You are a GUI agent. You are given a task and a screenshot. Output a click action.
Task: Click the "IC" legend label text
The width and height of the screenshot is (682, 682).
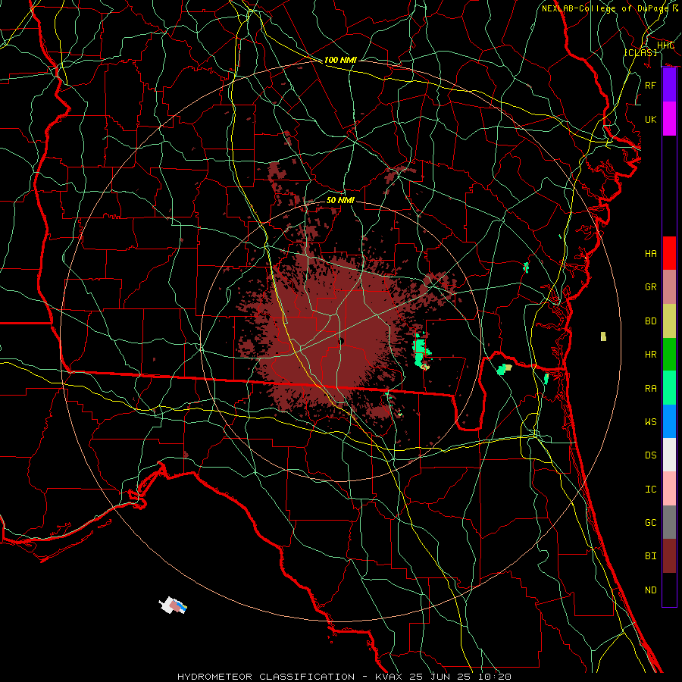(650, 490)
